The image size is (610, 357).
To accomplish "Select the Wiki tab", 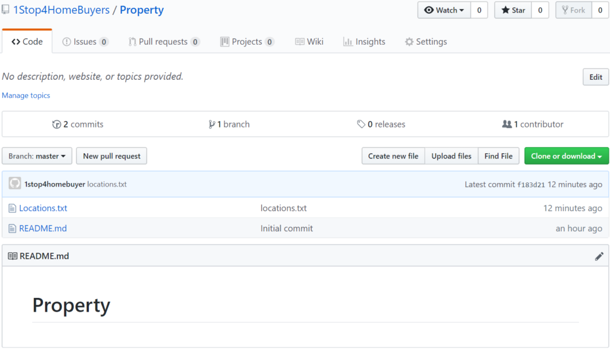I will tap(309, 42).
